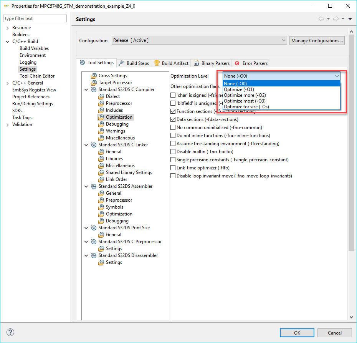Expand the Validation tree node
This screenshot has height=343, width=357.
click(8, 124)
